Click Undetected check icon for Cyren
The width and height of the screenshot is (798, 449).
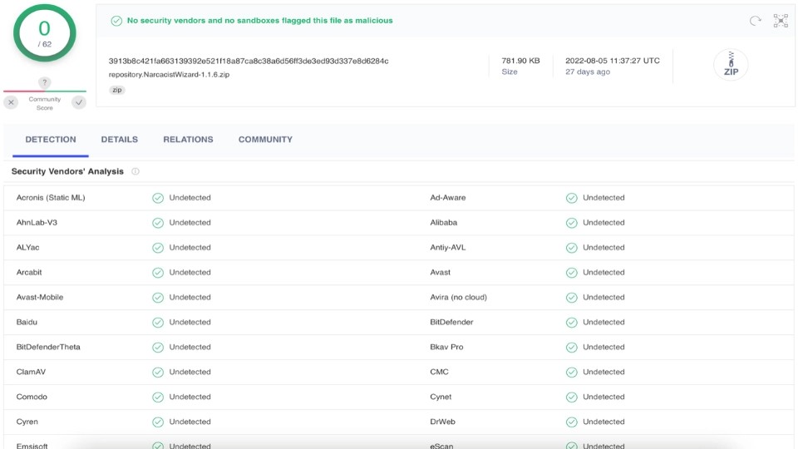158,422
